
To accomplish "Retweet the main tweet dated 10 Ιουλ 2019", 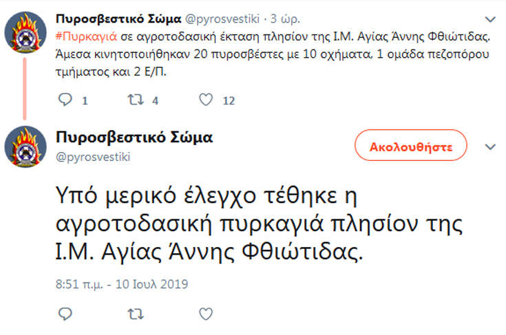I will [136, 314].
